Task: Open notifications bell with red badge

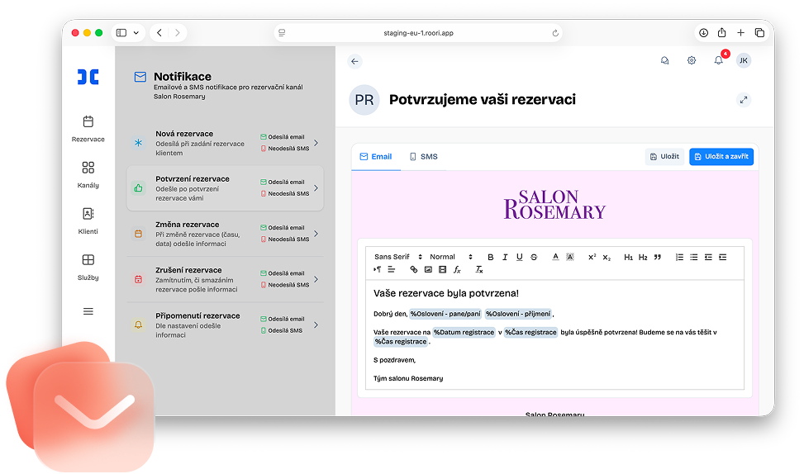Action: pos(718,60)
